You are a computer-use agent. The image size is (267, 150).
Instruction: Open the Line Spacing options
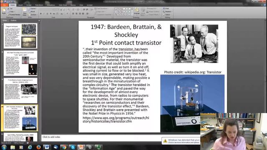92,10
